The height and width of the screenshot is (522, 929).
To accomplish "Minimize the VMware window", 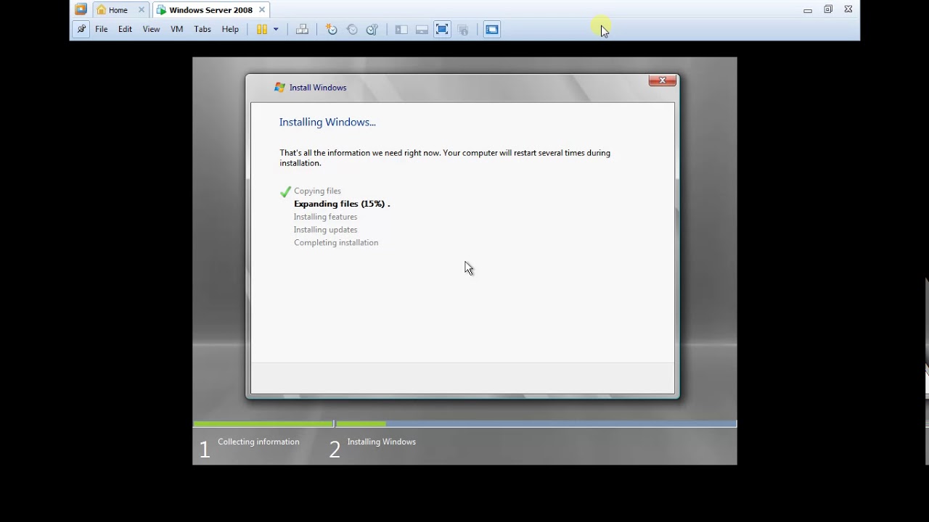I will (808, 10).
